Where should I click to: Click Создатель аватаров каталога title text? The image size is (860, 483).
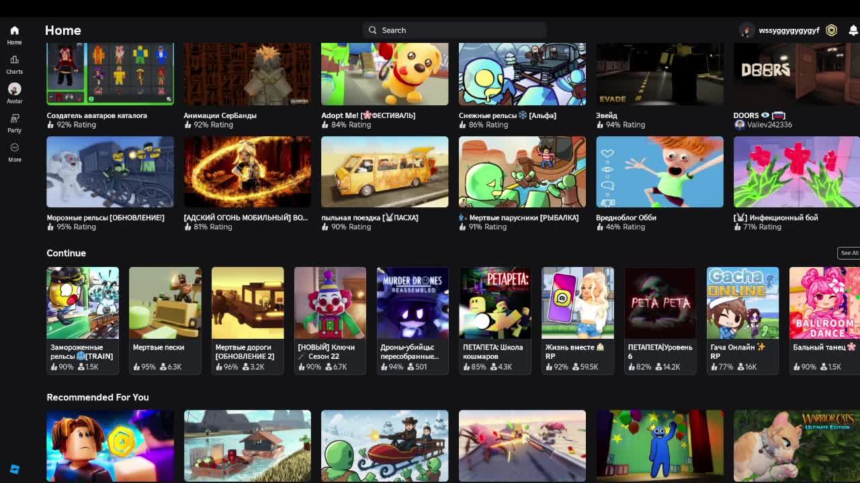(97, 115)
